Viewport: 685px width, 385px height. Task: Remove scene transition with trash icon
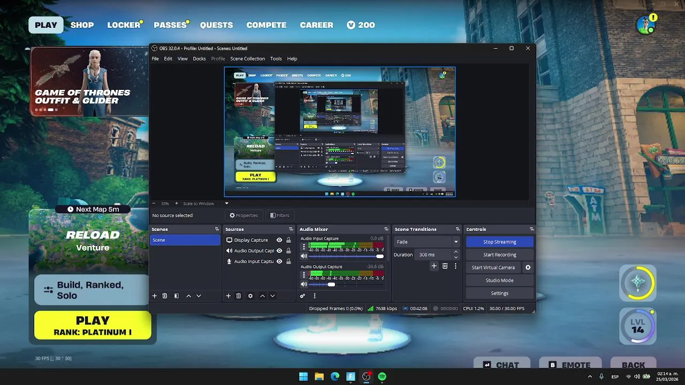pyautogui.click(x=445, y=266)
